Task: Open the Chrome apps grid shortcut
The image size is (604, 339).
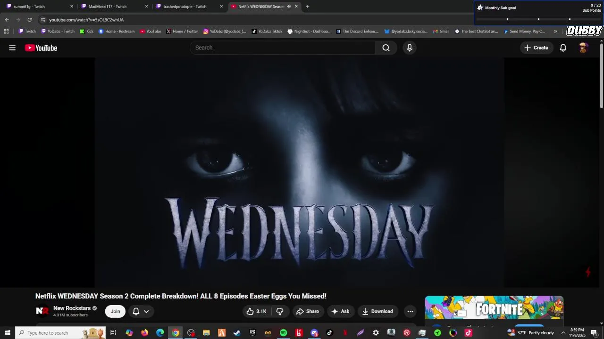Action: 6,32
